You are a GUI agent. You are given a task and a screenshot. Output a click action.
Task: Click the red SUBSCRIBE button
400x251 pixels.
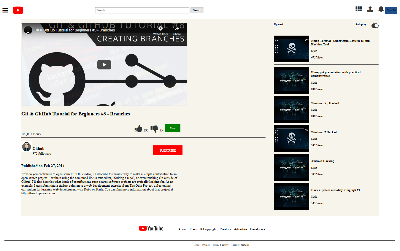pos(168,150)
